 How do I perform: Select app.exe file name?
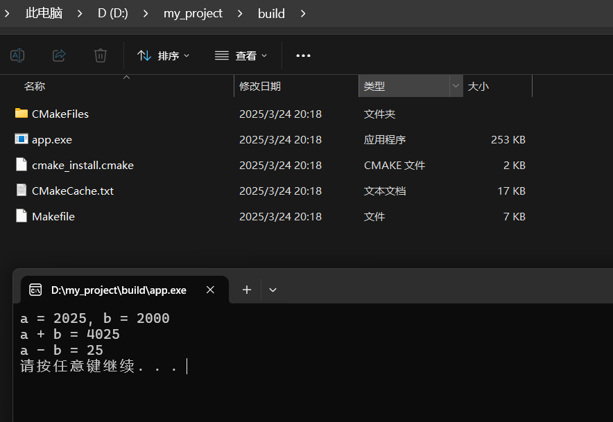(52, 140)
